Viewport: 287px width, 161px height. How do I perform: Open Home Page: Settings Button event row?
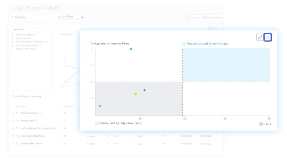(x=33, y=136)
